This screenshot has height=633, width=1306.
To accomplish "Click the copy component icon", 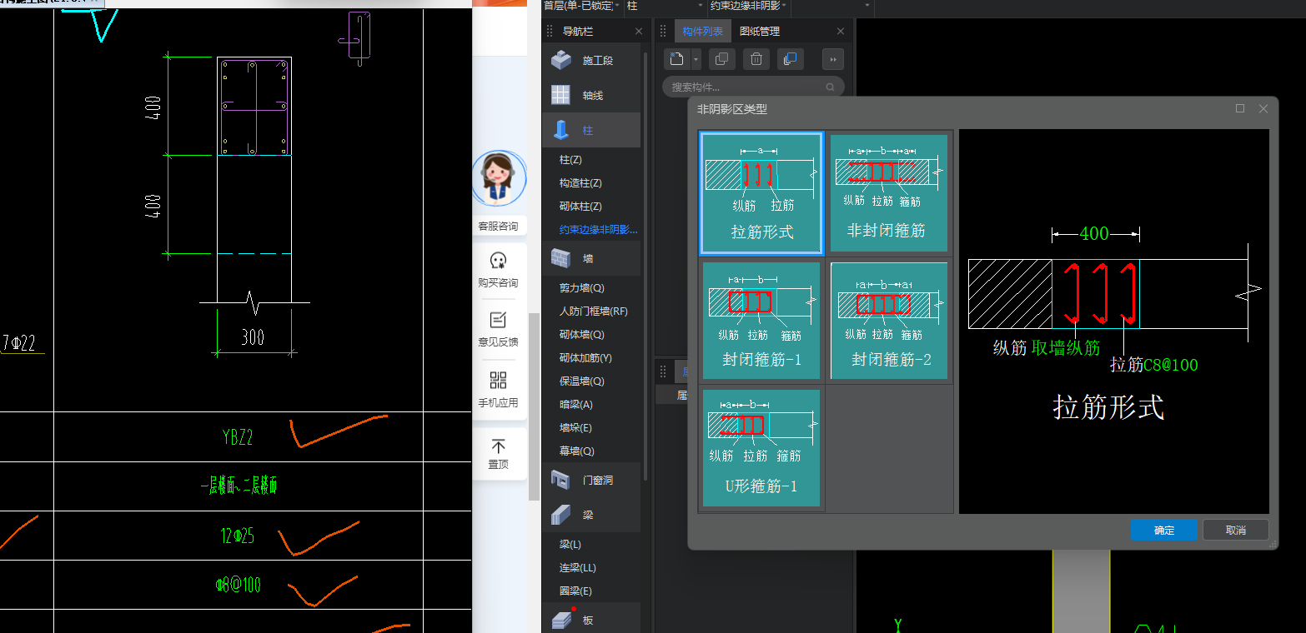I will (722, 58).
